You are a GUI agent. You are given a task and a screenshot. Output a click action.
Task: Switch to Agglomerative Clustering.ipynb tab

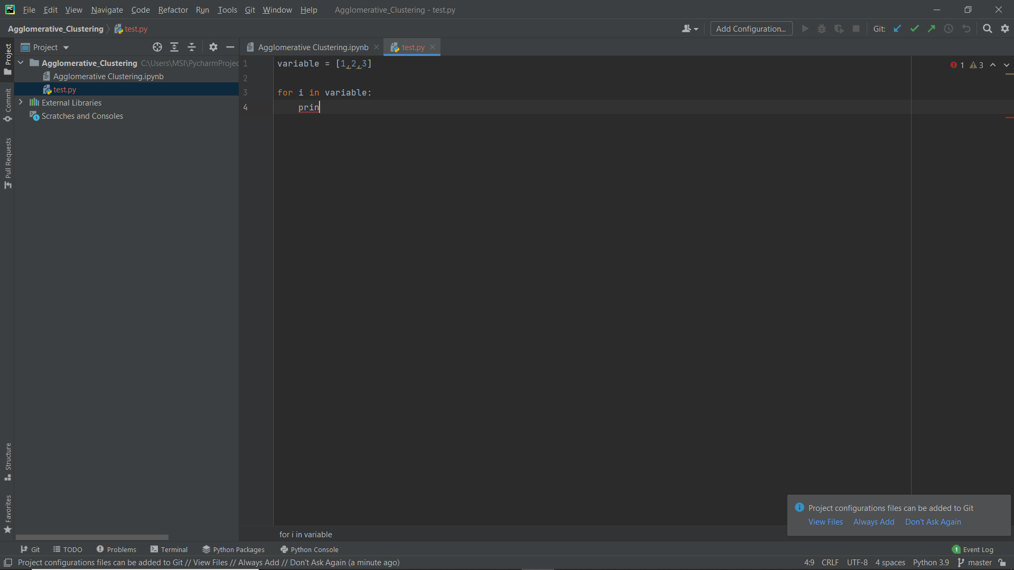tap(313, 47)
